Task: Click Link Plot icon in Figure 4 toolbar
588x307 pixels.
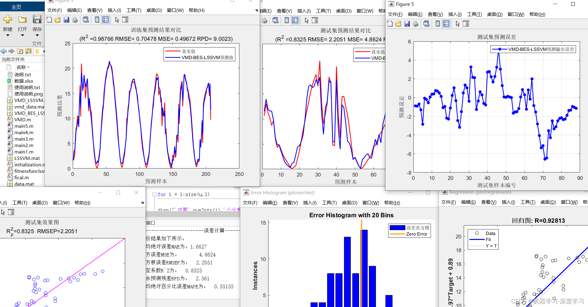Action: coord(276,21)
